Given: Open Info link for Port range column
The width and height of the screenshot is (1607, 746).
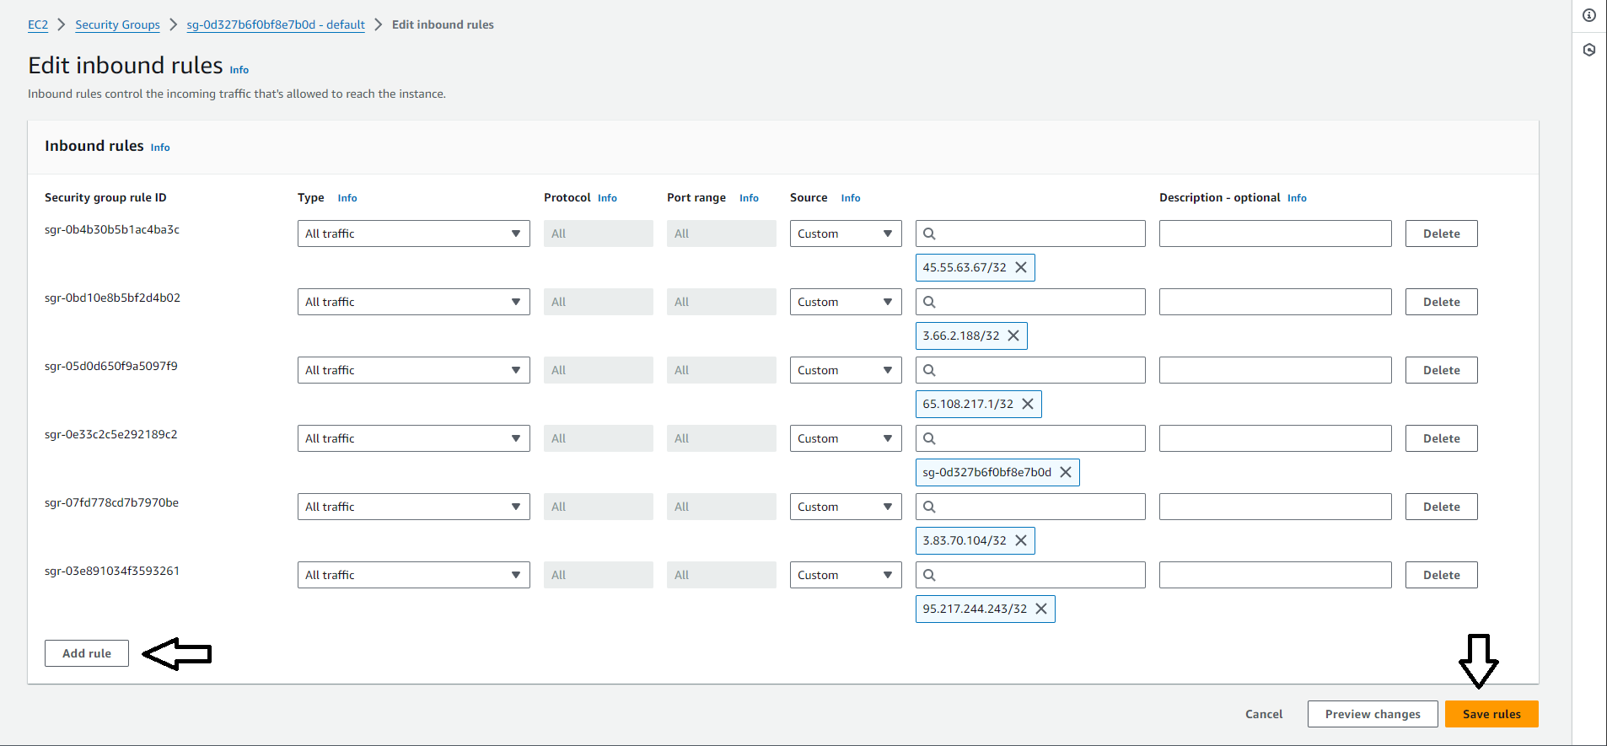Looking at the screenshot, I should tap(749, 198).
